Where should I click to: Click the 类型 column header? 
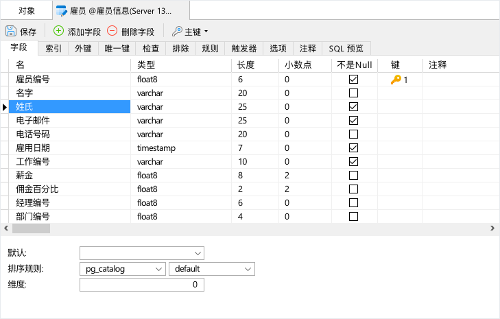(181, 65)
